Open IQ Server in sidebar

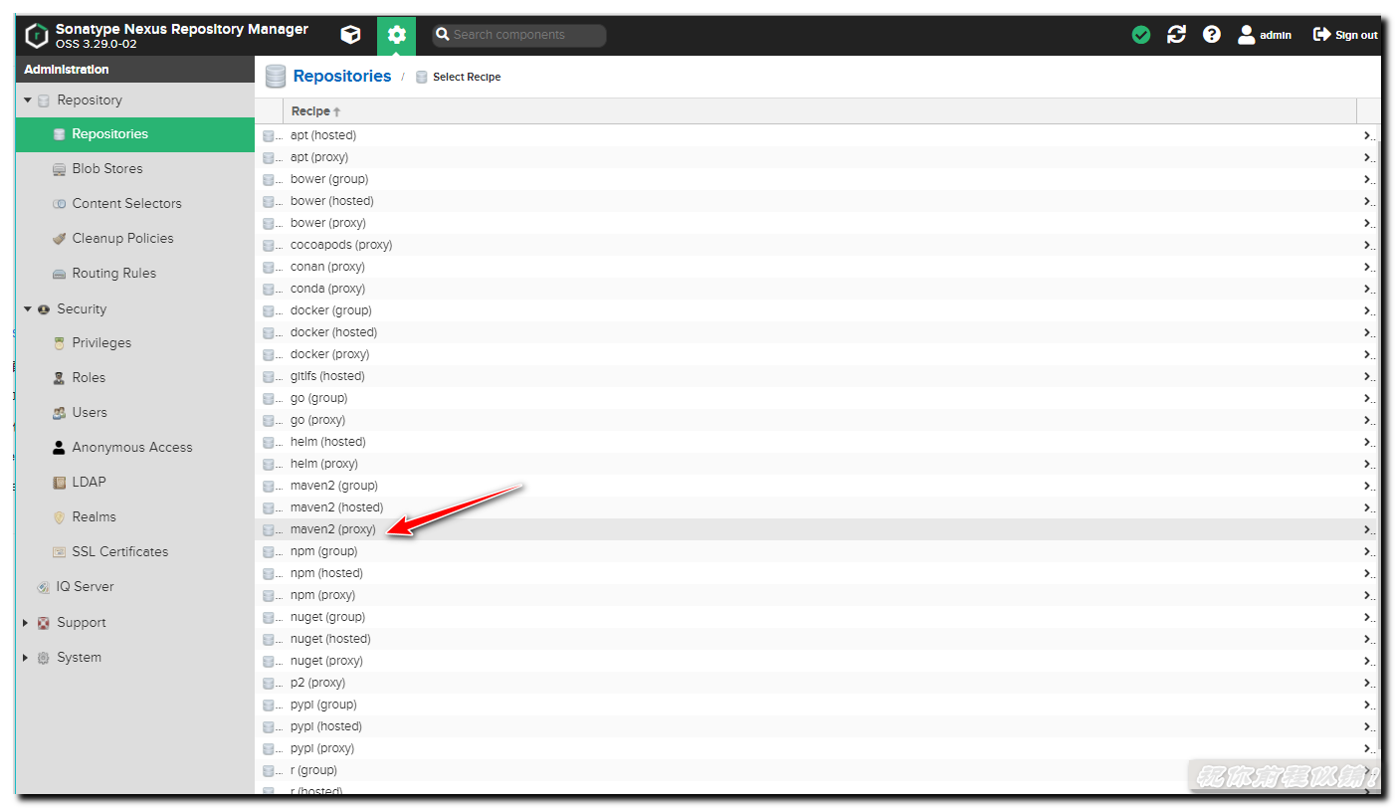tap(135, 587)
